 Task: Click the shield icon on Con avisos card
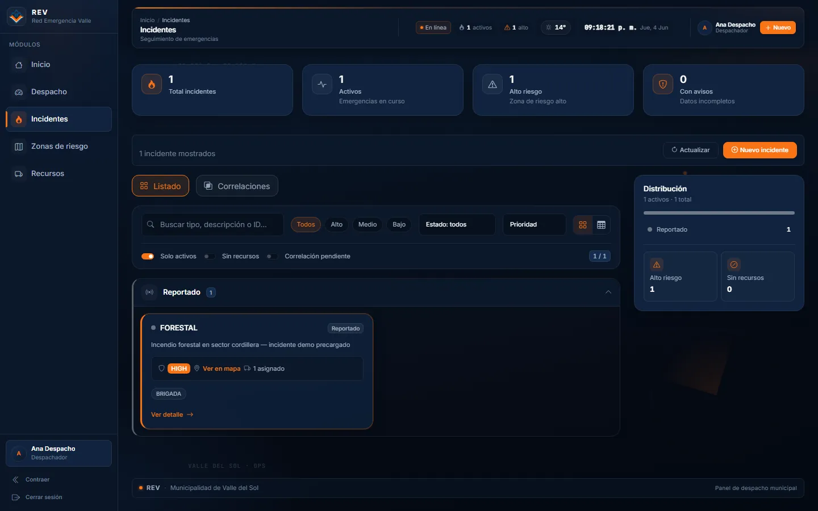[663, 84]
